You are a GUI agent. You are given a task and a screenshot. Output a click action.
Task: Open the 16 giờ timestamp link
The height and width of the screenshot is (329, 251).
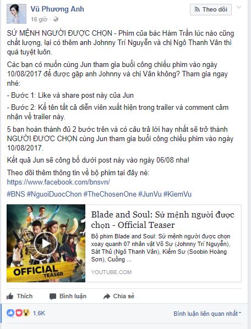click(x=39, y=19)
